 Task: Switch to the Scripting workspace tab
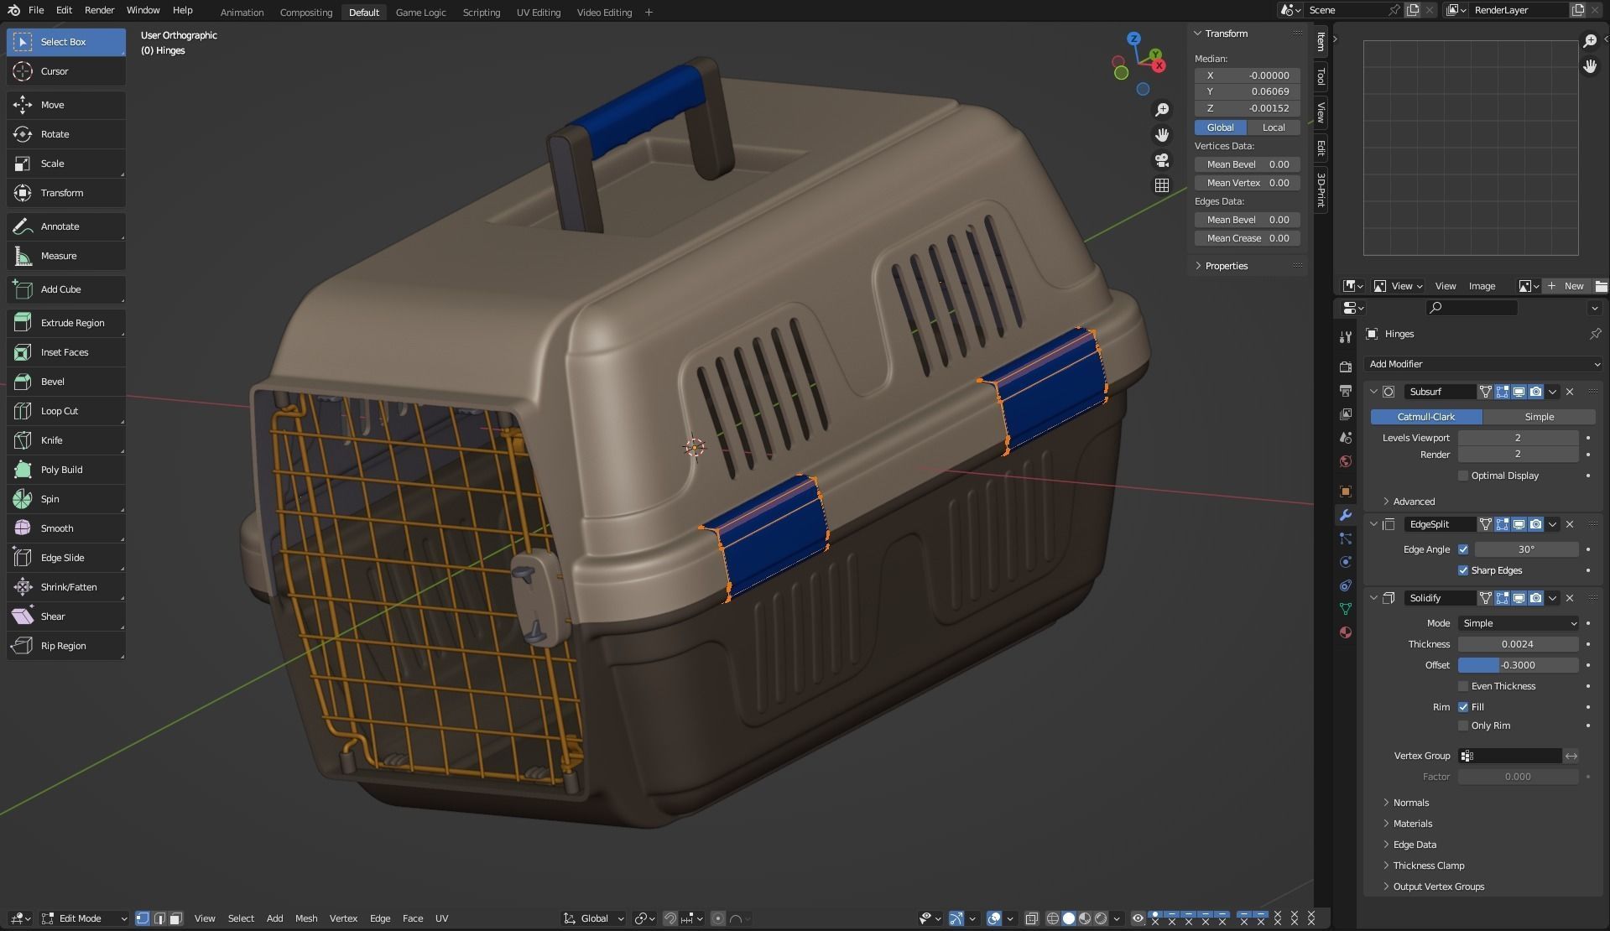(482, 13)
